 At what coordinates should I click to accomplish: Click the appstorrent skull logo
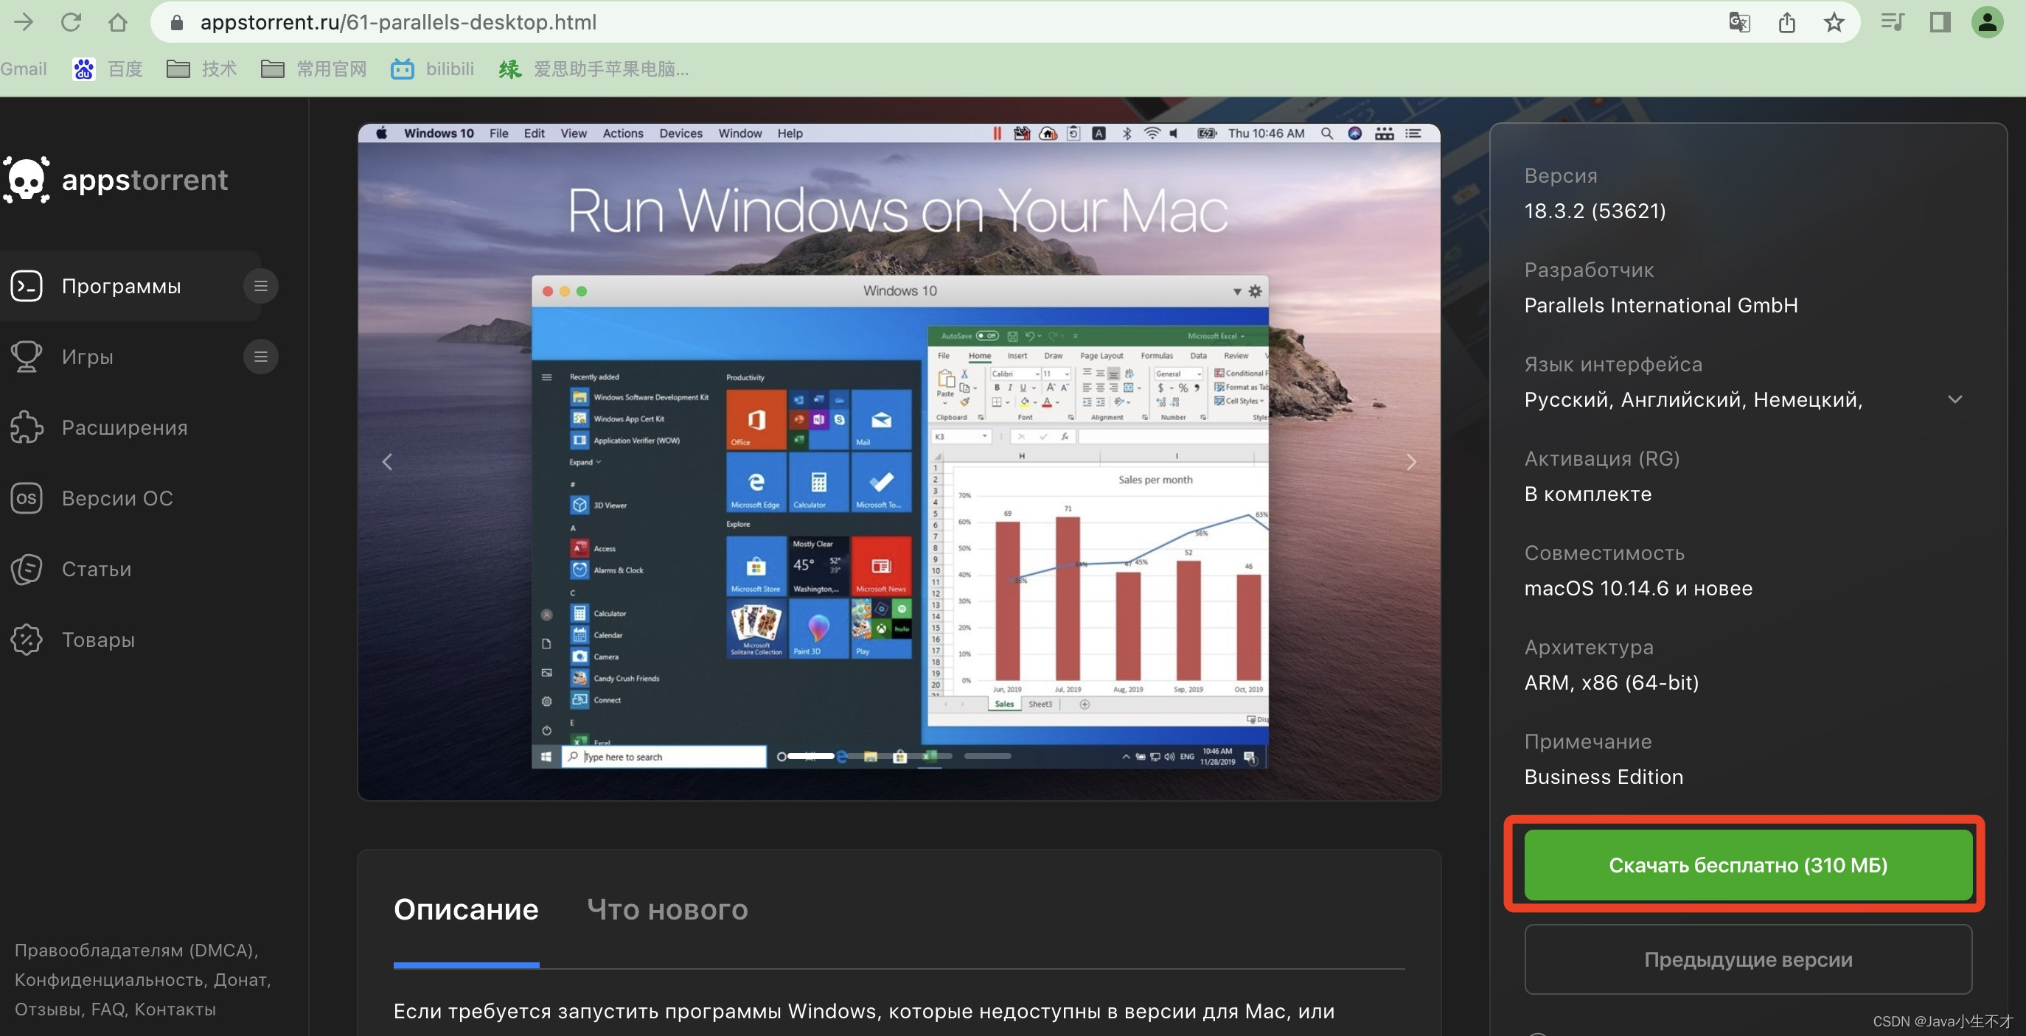(27, 180)
